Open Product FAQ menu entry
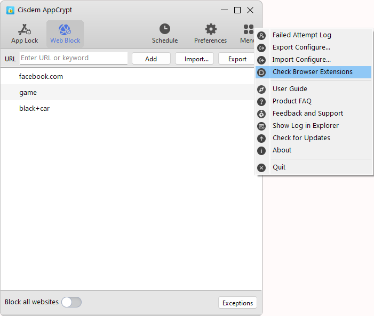The width and height of the screenshot is (374, 316). pyautogui.click(x=313, y=101)
